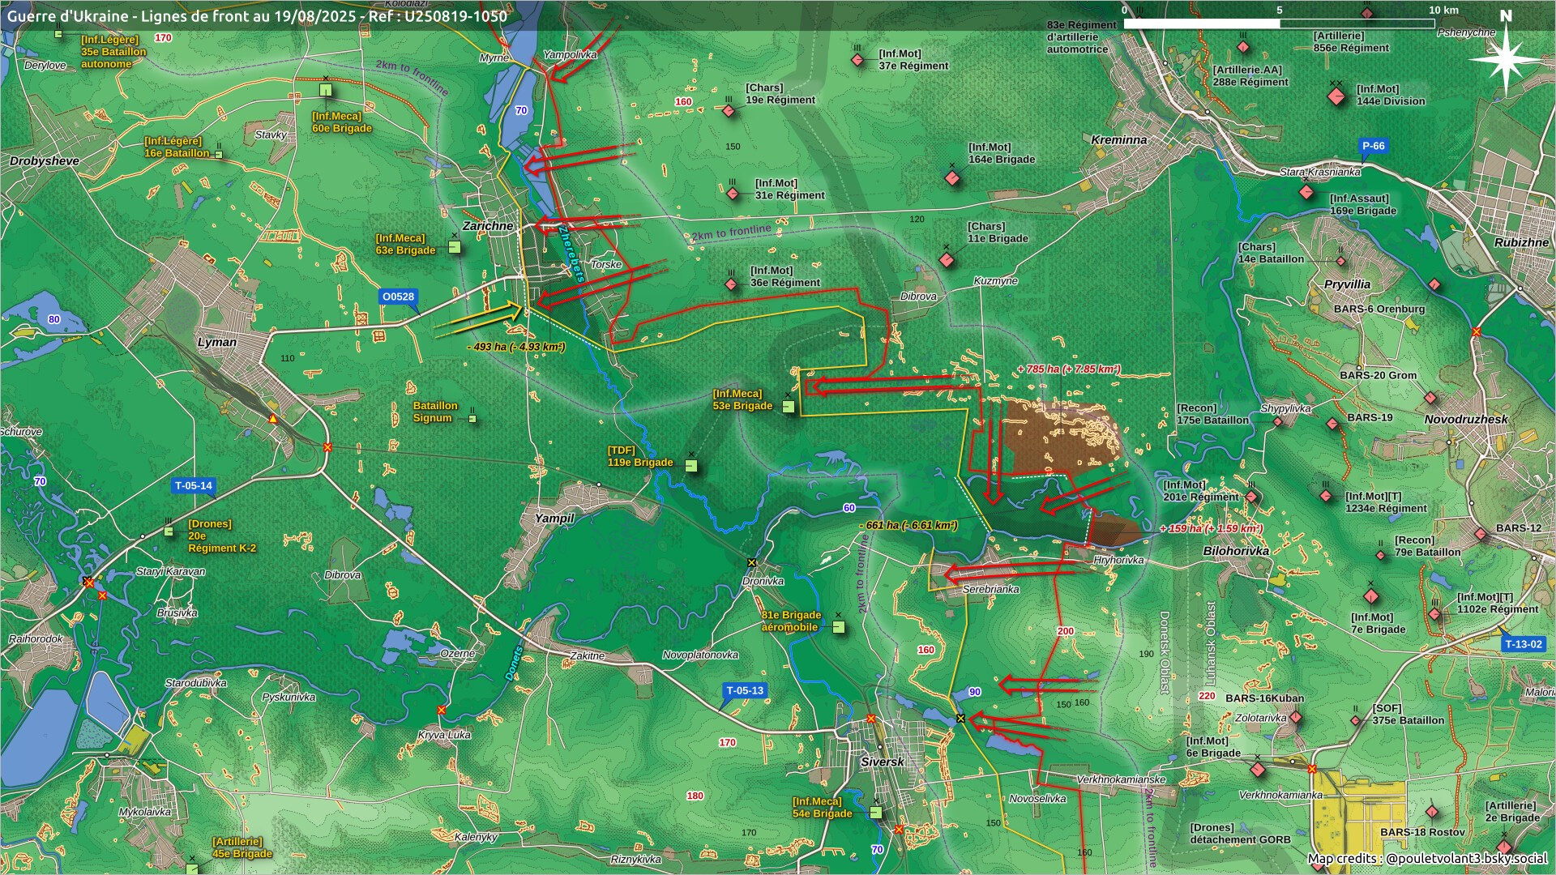Click the '- 493 ha (- 4.93 km²)' annotation

tap(516, 347)
